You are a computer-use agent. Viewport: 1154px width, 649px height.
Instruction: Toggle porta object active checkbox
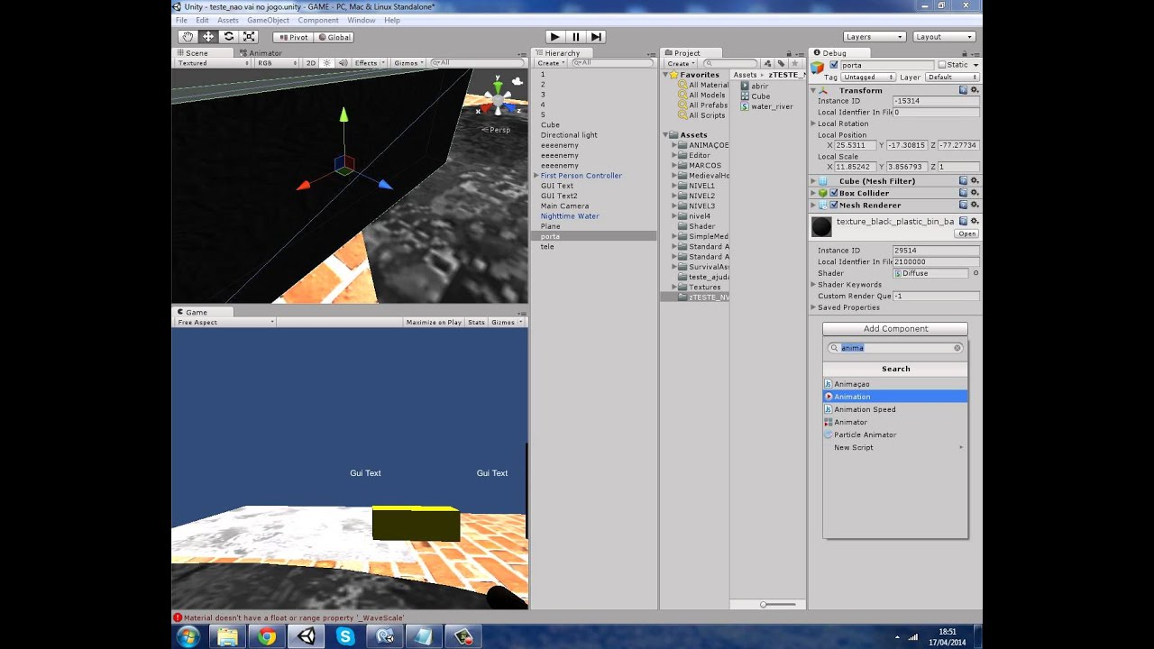click(x=833, y=65)
